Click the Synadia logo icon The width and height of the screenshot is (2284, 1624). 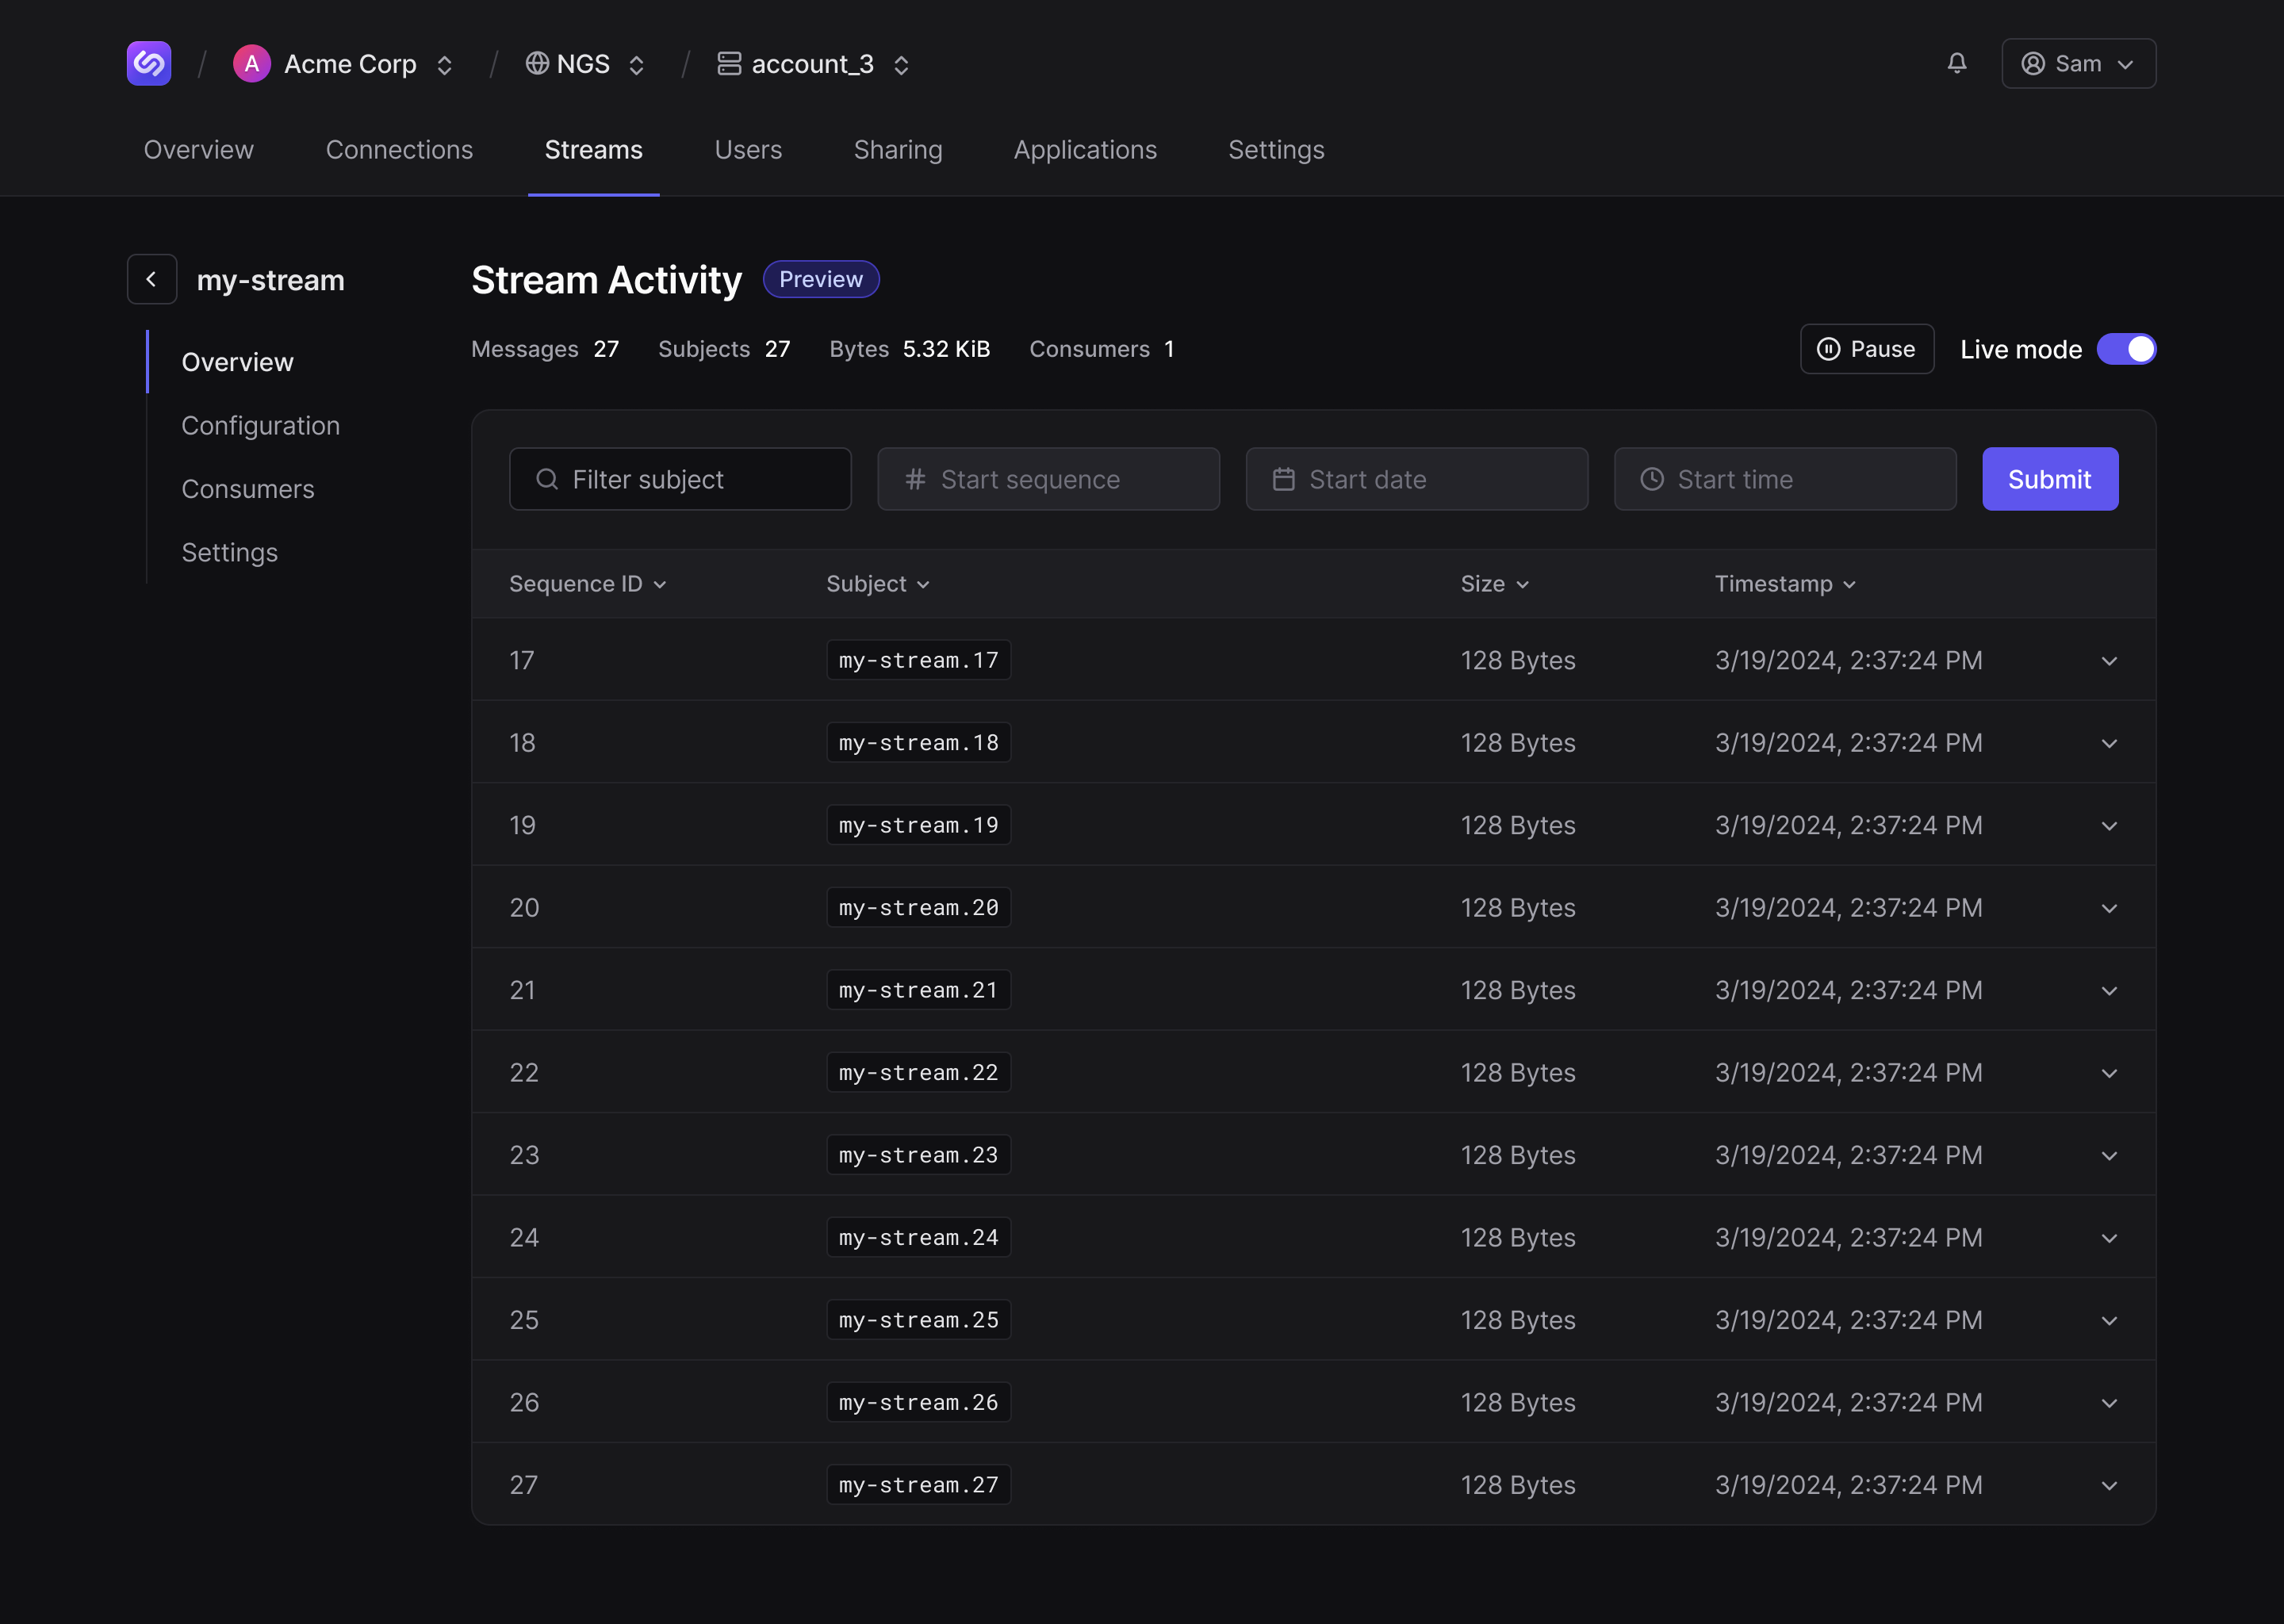[x=149, y=63]
